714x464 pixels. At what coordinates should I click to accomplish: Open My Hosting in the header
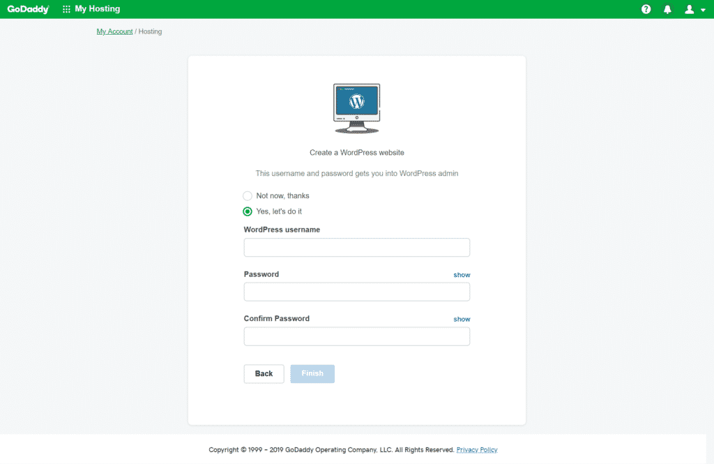(98, 8)
